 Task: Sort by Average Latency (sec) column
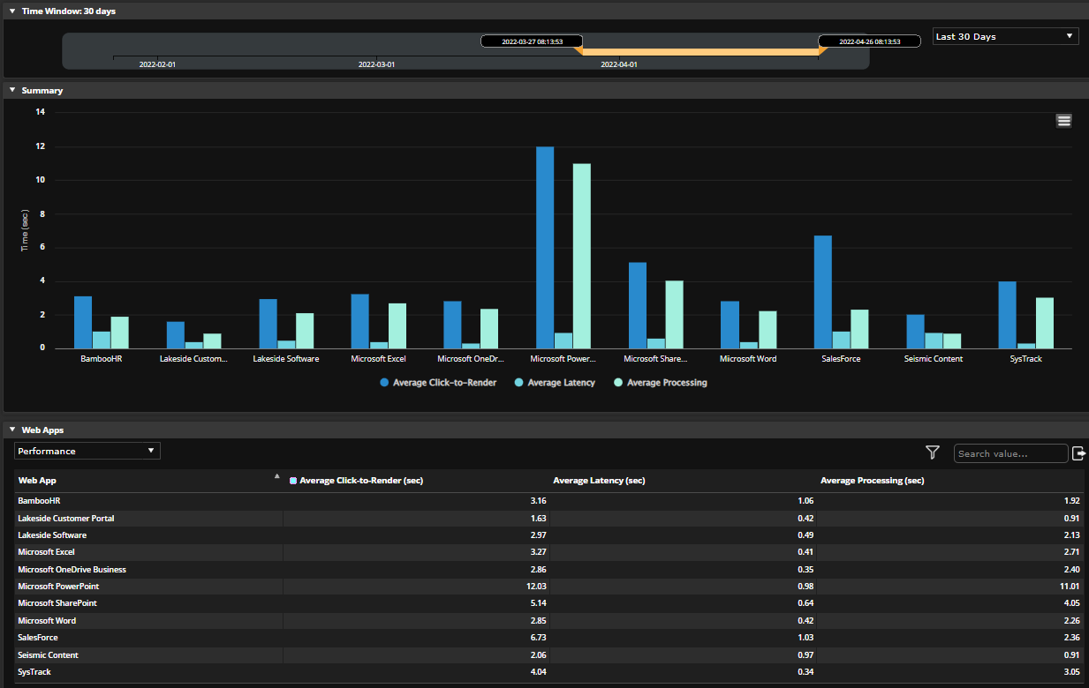point(599,481)
